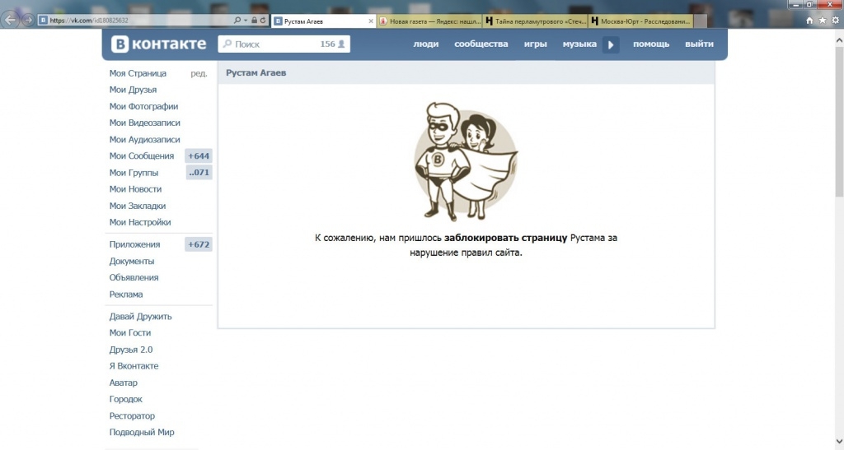Click the scrollbar down arrow
Viewport: 844px width, 450px height.
(839, 440)
